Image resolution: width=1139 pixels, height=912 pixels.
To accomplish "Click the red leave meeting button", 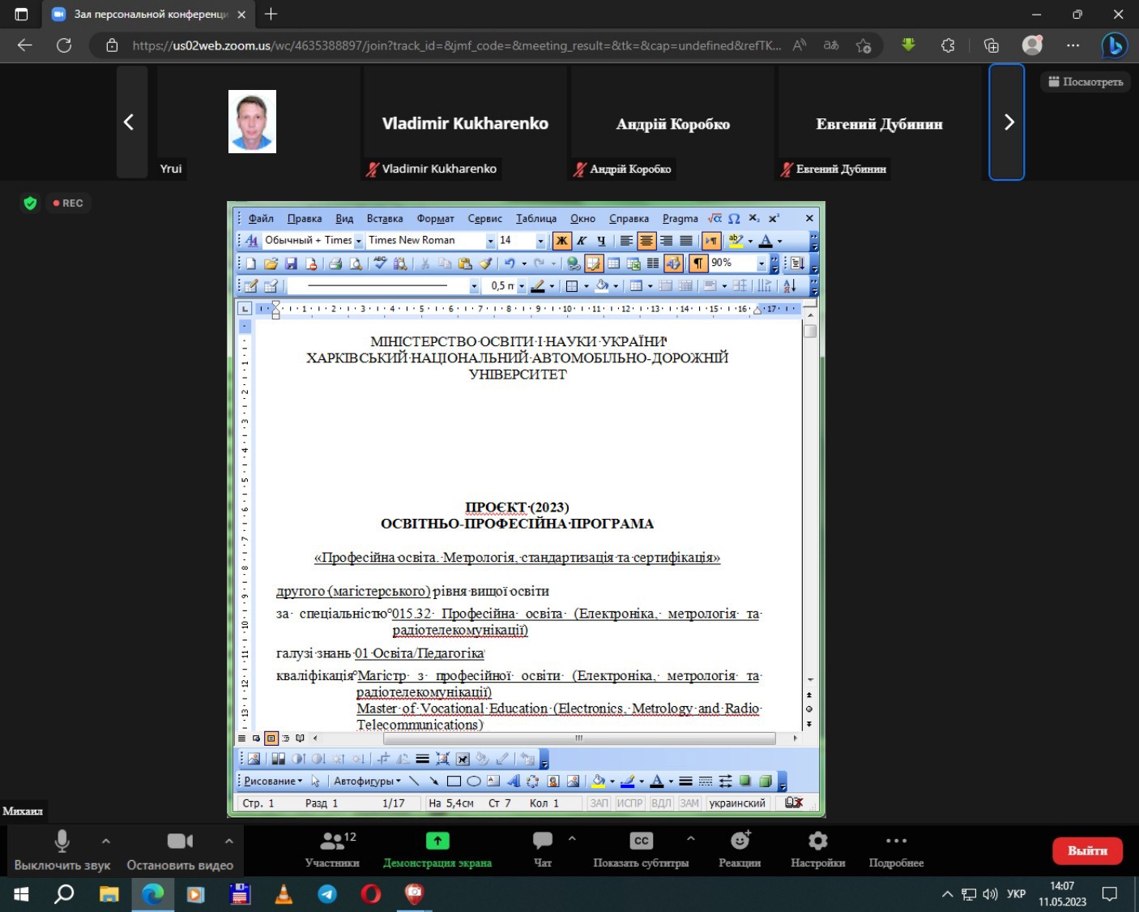I will tap(1086, 850).
